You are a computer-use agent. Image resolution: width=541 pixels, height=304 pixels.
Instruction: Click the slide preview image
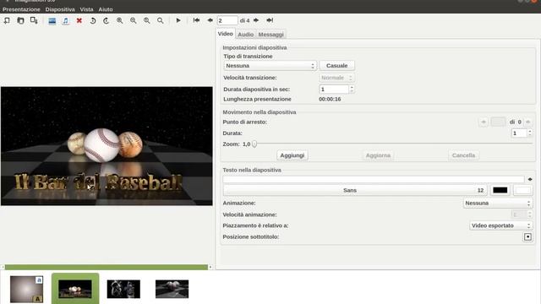point(107,146)
